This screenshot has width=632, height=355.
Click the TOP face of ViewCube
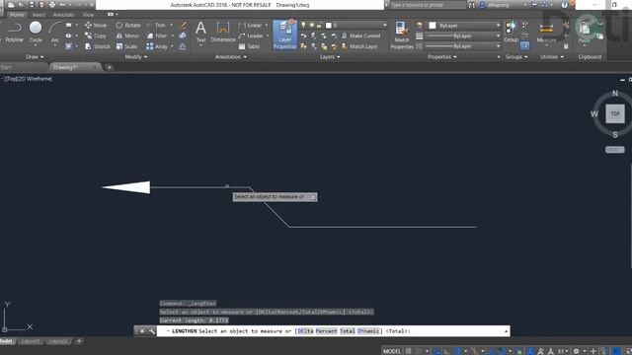[x=615, y=114]
